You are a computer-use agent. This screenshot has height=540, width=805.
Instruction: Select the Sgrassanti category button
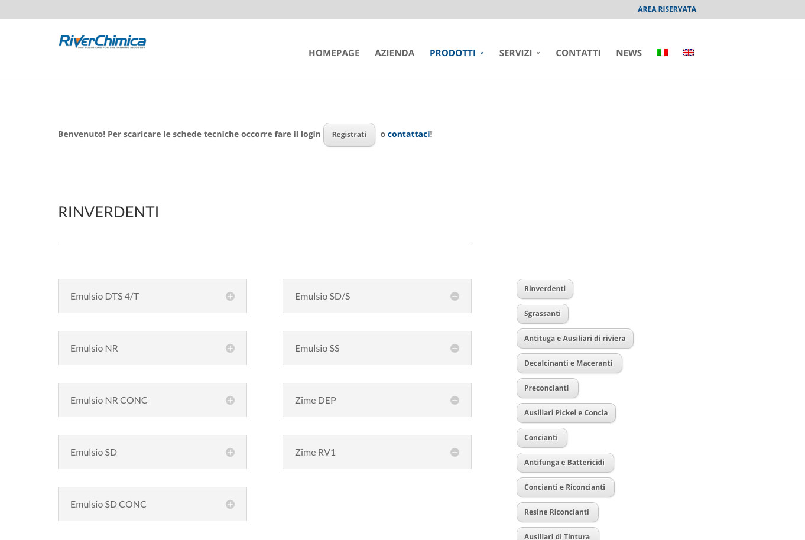click(543, 314)
